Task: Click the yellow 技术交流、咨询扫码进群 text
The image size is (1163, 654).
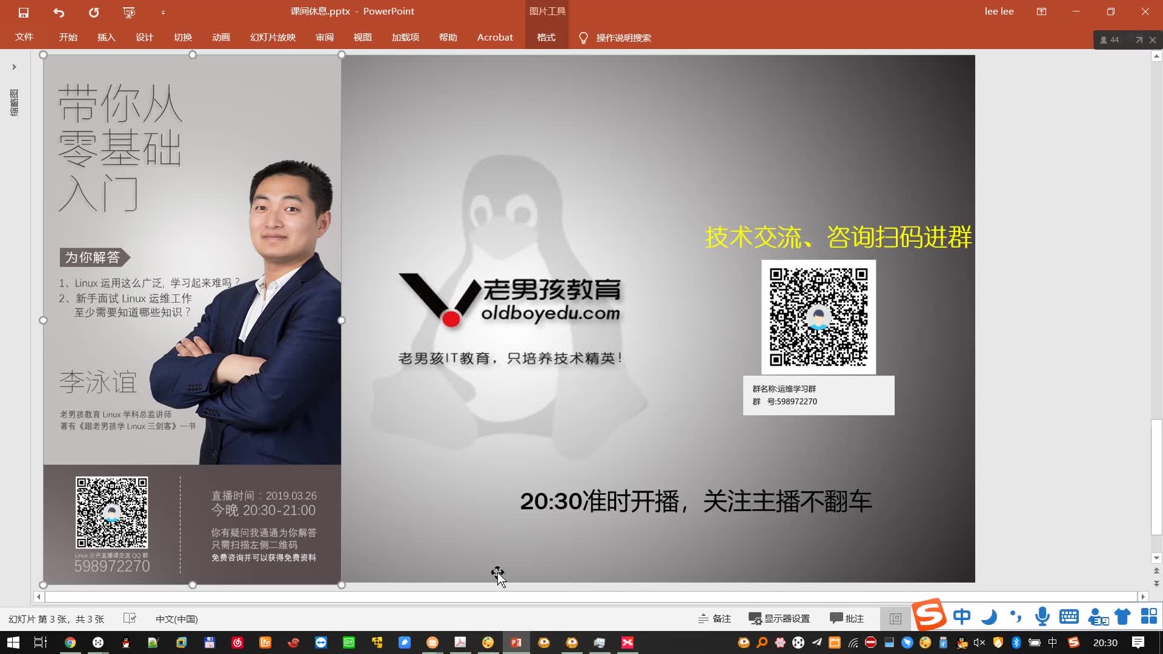Action: click(x=838, y=237)
